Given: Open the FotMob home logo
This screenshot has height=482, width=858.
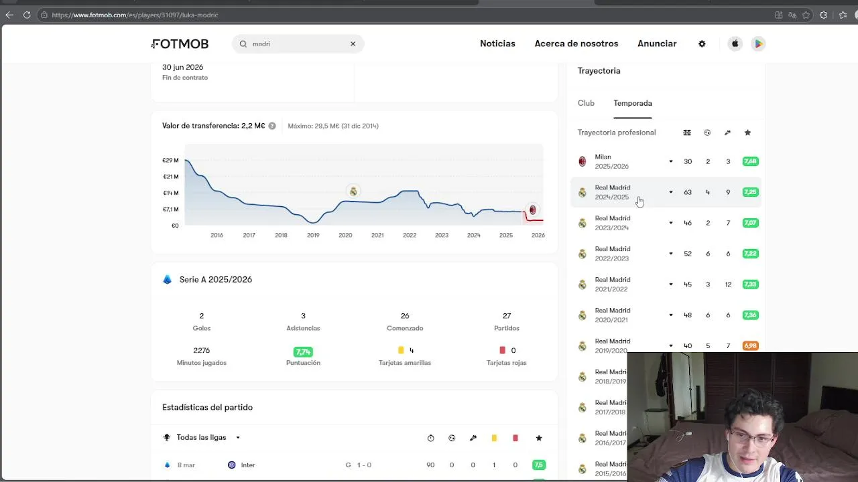Looking at the screenshot, I should pyautogui.click(x=180, y=44).
